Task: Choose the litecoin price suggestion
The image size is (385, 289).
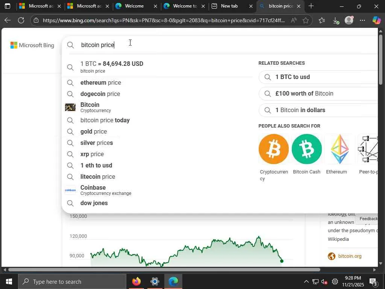Action: [157, 177]
